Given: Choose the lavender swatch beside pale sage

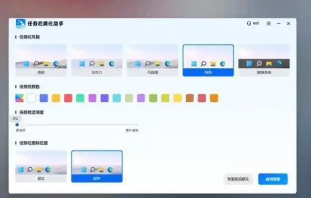Looking at the screenshot, I should (141, 98).
